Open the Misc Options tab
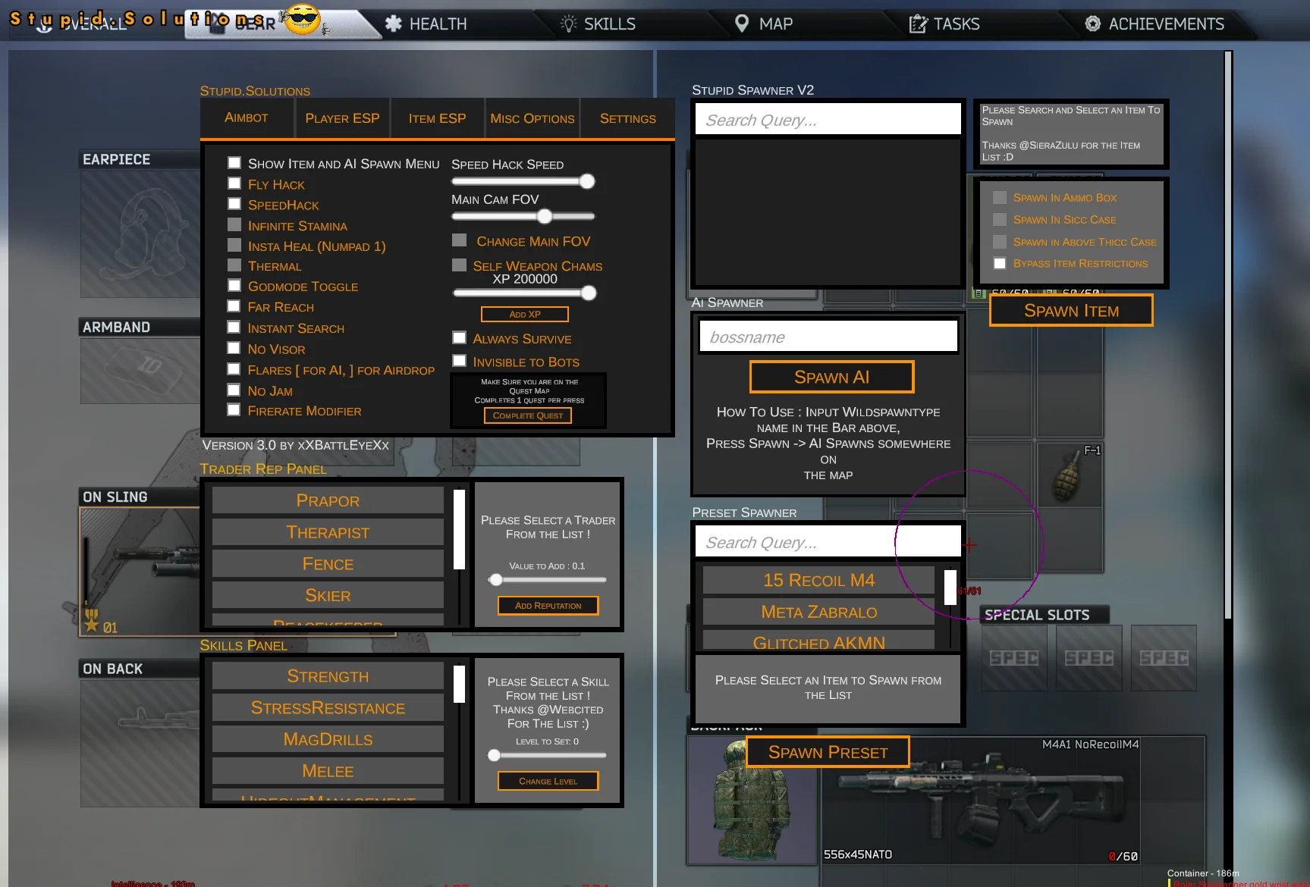 (x=532, y=118)
